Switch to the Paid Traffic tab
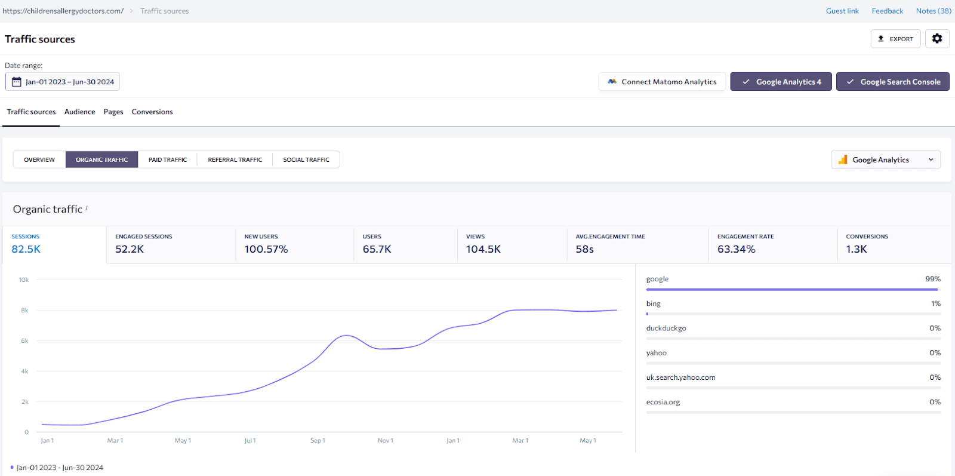Image resolution: width=955 pixels, height=476 pixels. 168,159
